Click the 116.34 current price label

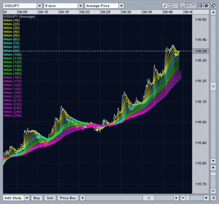click(x=201, y=51)
